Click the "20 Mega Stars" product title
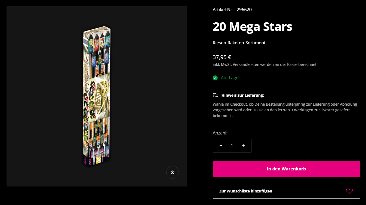366x205 pixels. click(252, 27)
